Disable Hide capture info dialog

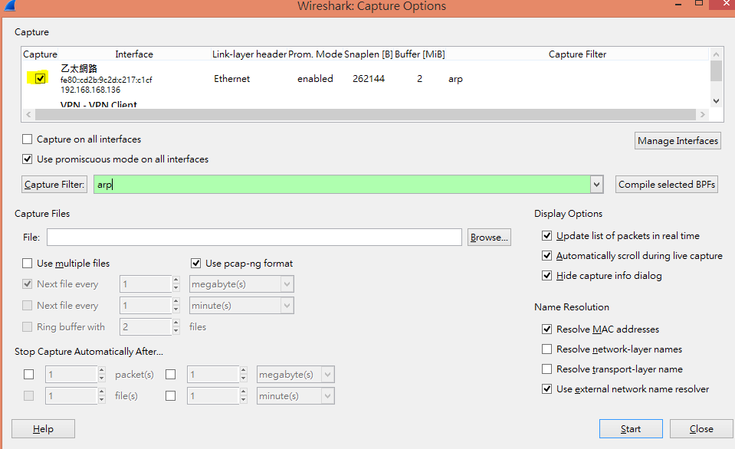tap(546, 275)
